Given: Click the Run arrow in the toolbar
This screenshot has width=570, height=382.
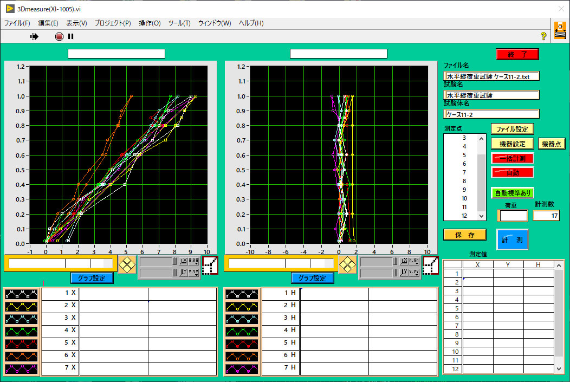Looking at the screenshot, I should pyautogui.click(x=35, y=36).
